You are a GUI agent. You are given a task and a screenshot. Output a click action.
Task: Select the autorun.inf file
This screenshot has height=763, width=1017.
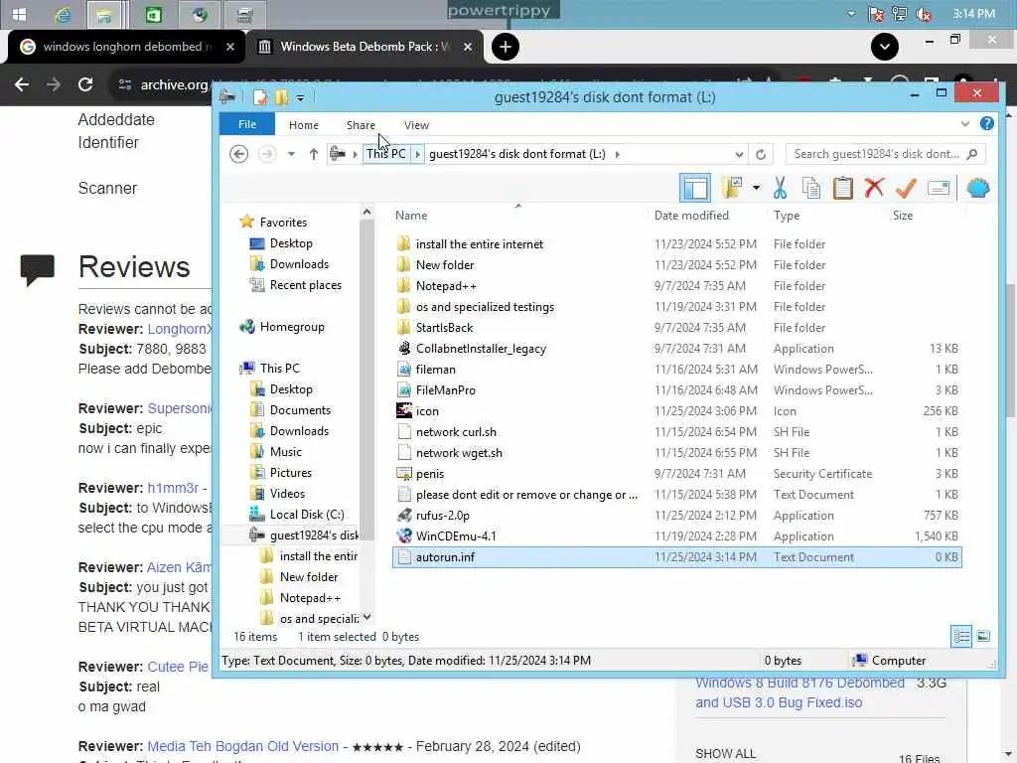(676, 557)
